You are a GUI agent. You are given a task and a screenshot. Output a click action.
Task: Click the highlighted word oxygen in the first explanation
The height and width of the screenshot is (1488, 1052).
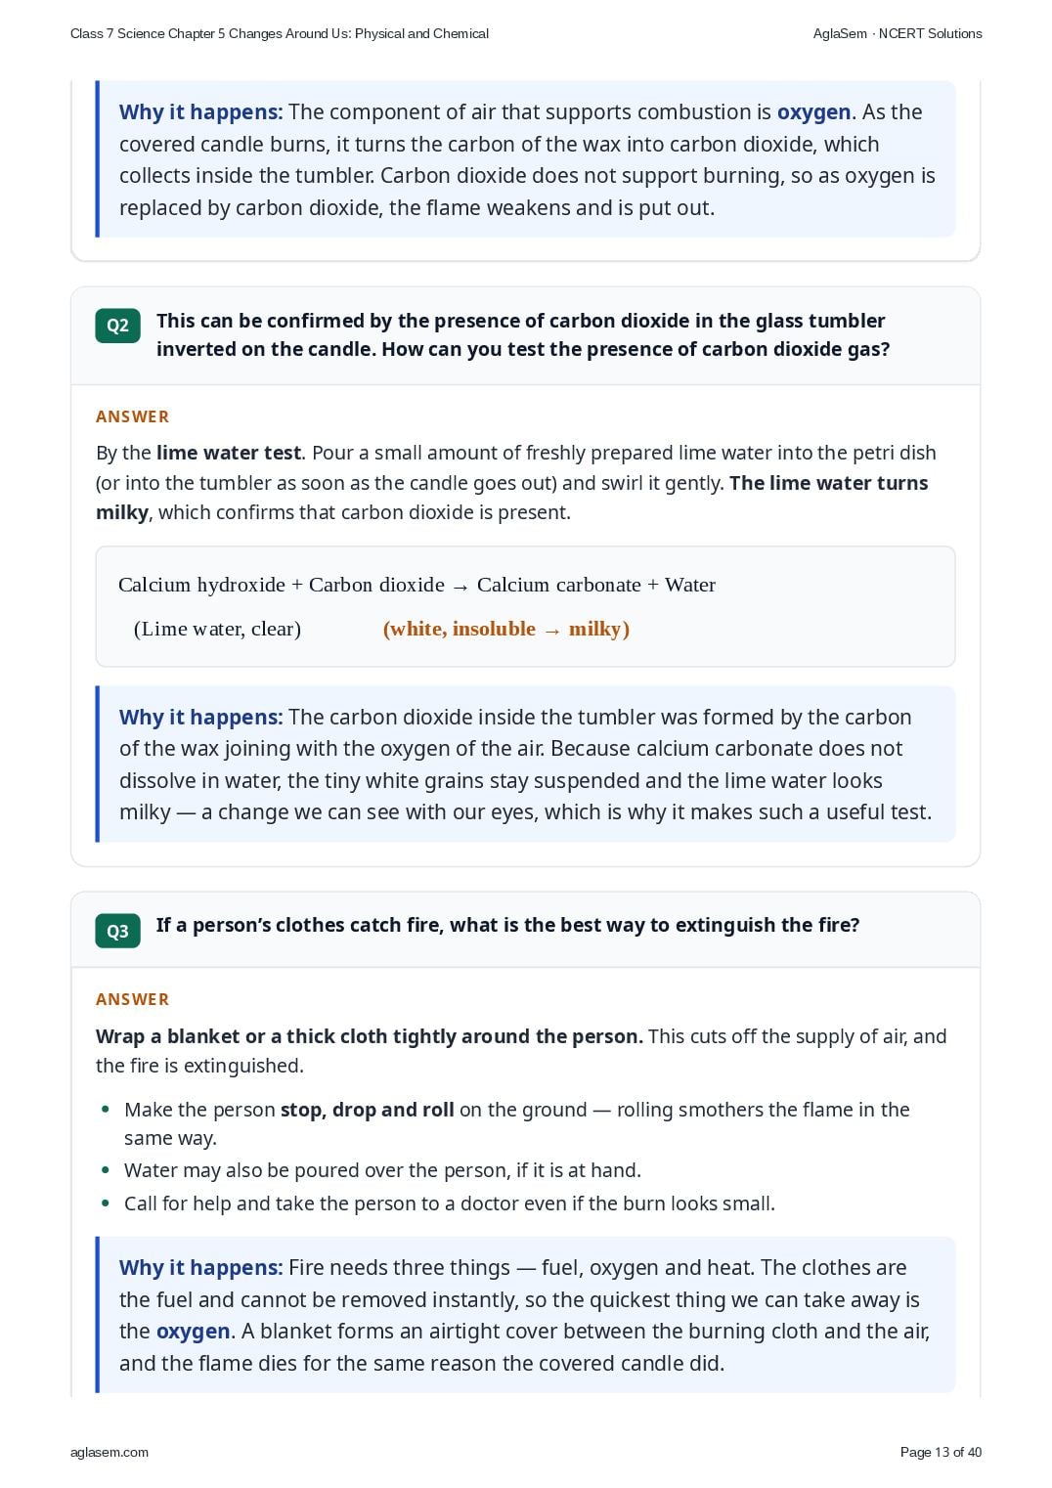(x=813, y=112)
